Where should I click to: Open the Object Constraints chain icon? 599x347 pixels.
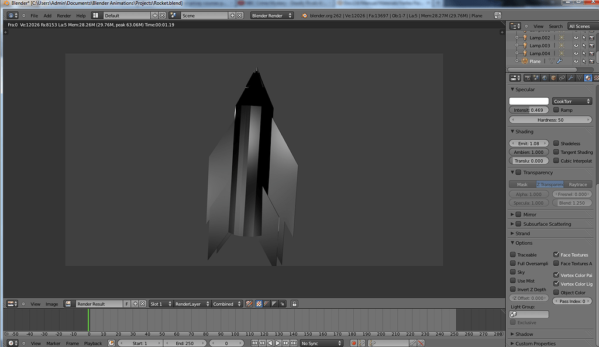tap(562, 78)
